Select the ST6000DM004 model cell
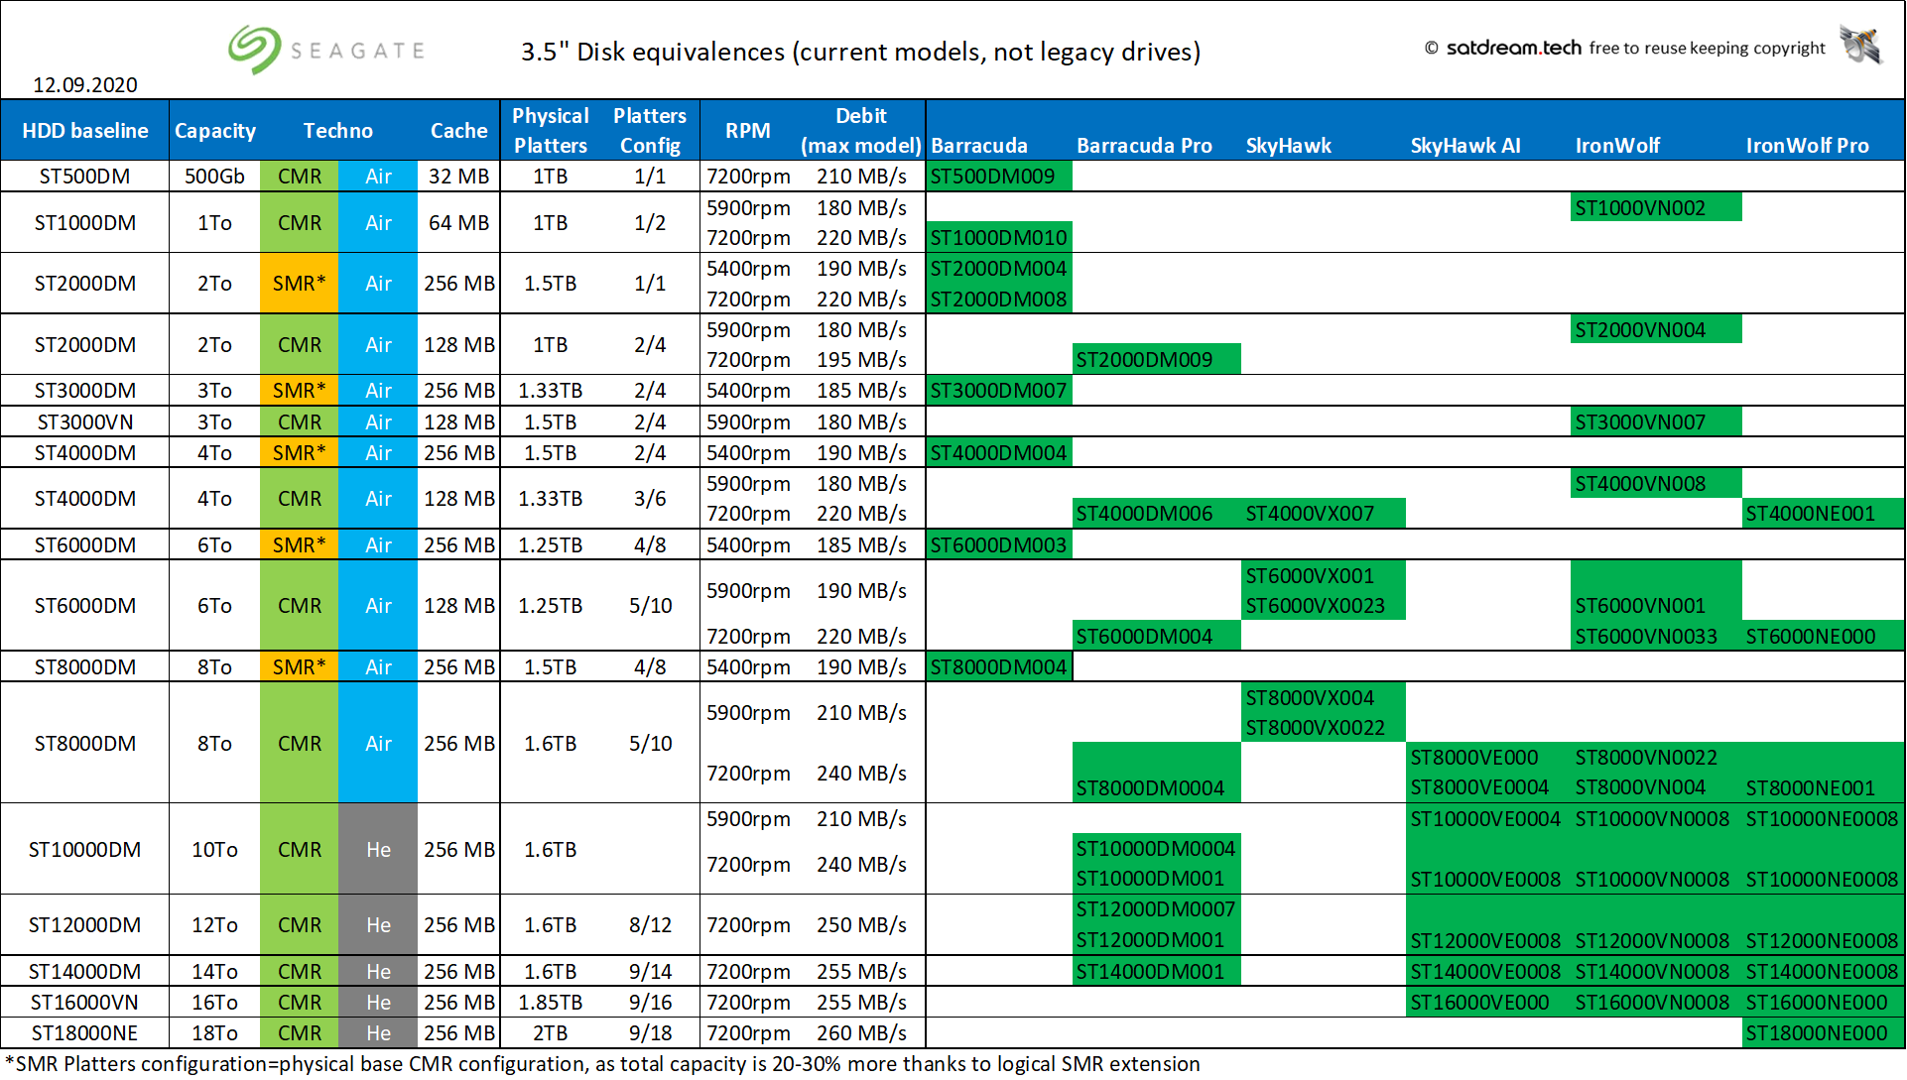1907x1080 pixels. pyautogui.click(x=1156, y=636)
